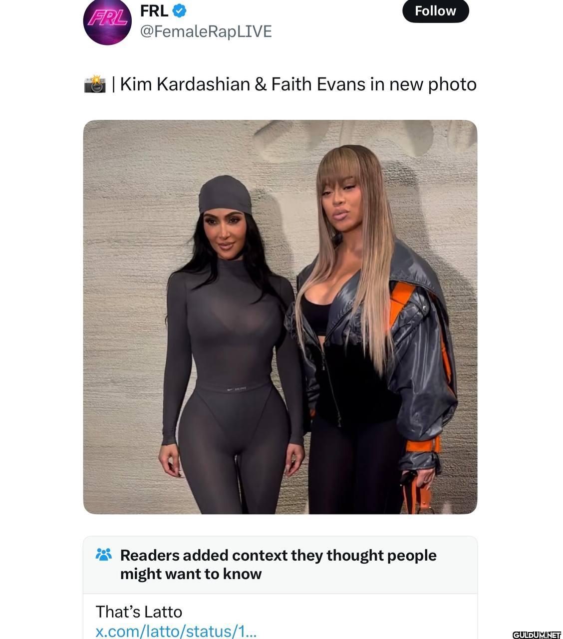Click the community notes people icon
This screenshot has width=563, height=639.
point(103,555)
